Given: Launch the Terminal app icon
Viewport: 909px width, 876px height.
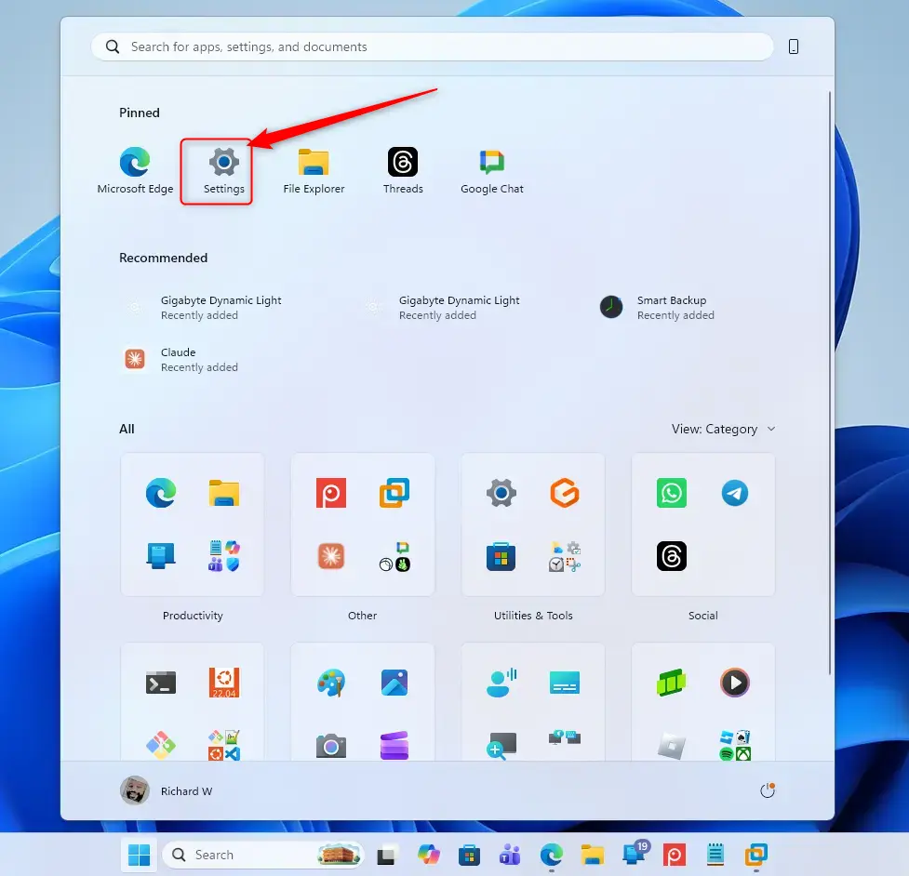Looking at the screenshot, I should (161, 684).
